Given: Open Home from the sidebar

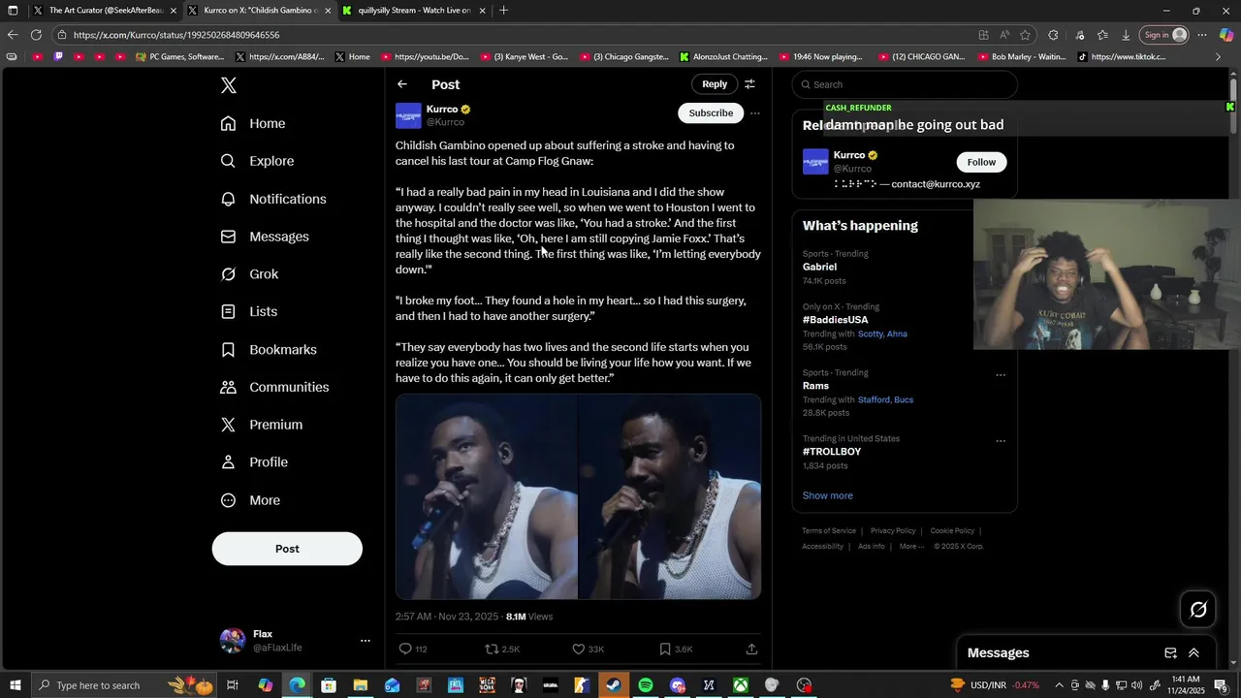Looking at the screenshot, I should 253,123.
